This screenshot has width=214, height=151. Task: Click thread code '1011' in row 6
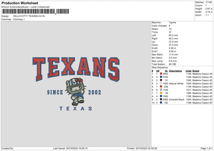click(x=189, y=90)
